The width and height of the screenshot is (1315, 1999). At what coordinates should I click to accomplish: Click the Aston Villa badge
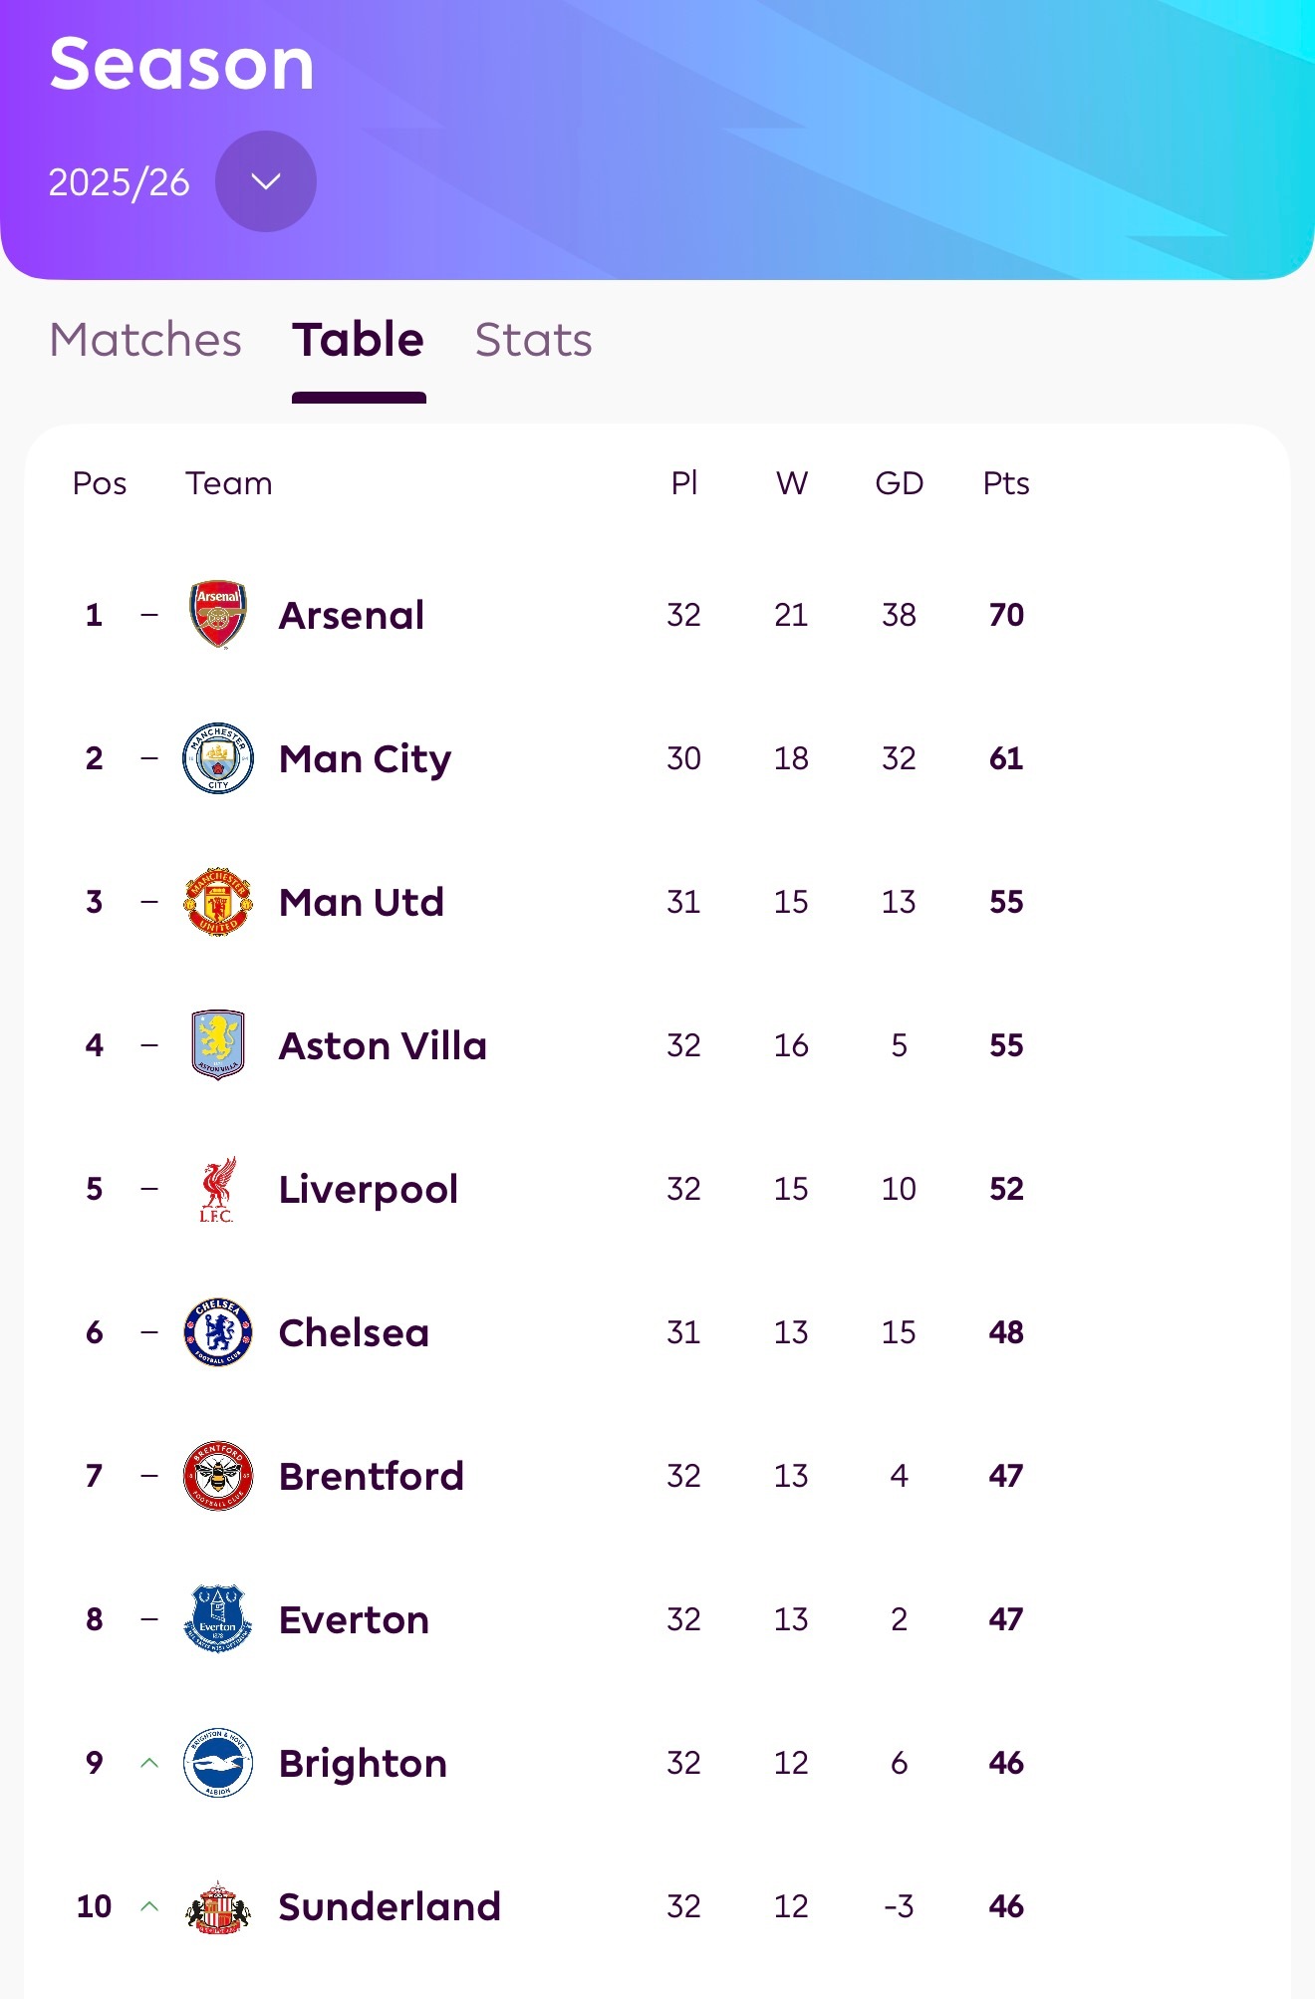(218, 1045)
